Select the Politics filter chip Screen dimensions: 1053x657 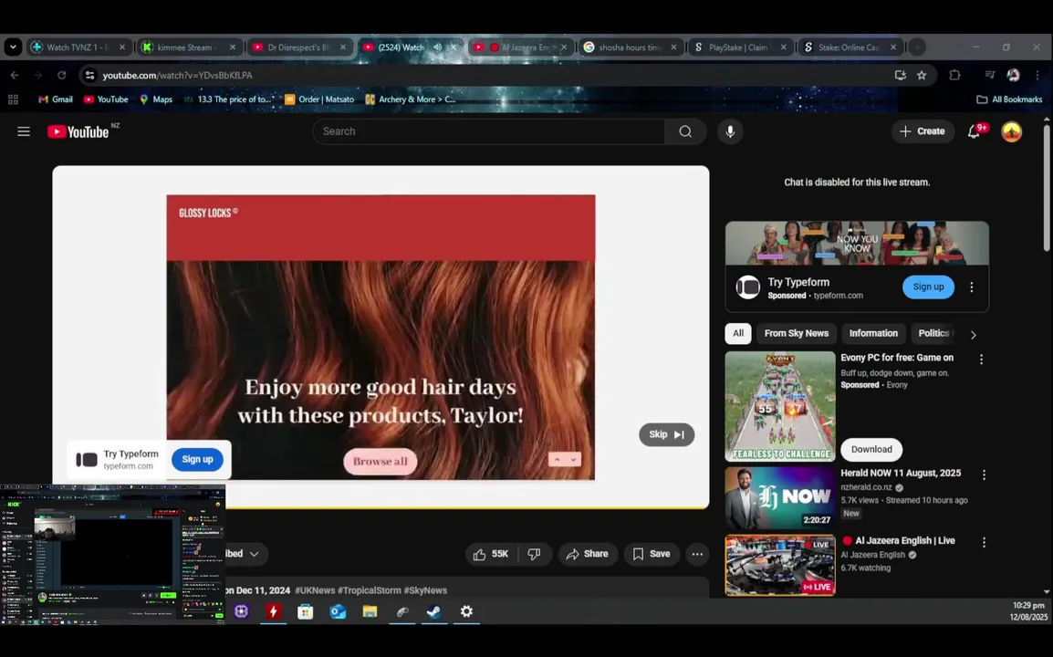(934, 333)
